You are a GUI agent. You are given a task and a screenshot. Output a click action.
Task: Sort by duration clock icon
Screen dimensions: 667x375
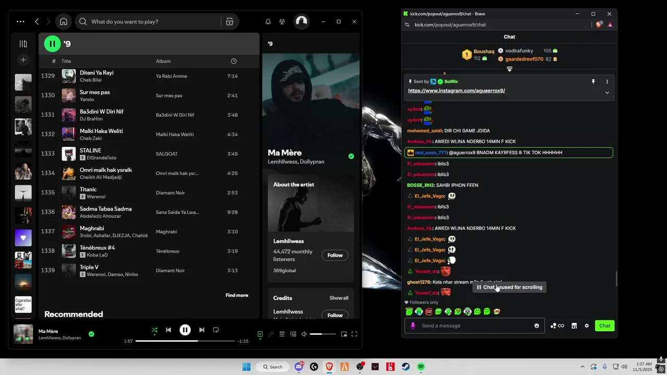pyautogui.click(x=233, y=61)
